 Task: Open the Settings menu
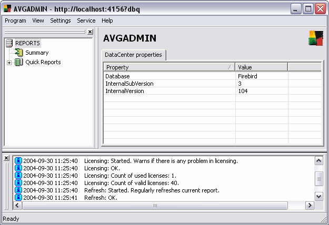(61, 21)
